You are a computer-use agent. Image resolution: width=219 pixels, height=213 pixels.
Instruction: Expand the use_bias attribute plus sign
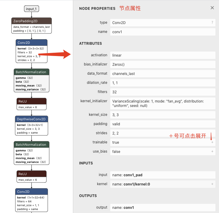[212, 151]
